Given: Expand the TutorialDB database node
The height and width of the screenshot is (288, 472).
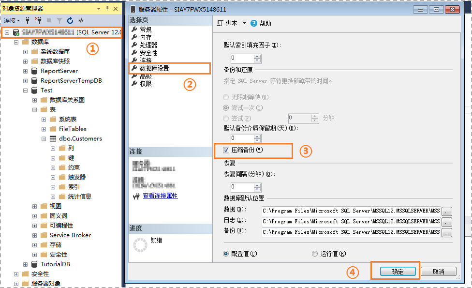Looking at the screenshot, I should (25, 264).
